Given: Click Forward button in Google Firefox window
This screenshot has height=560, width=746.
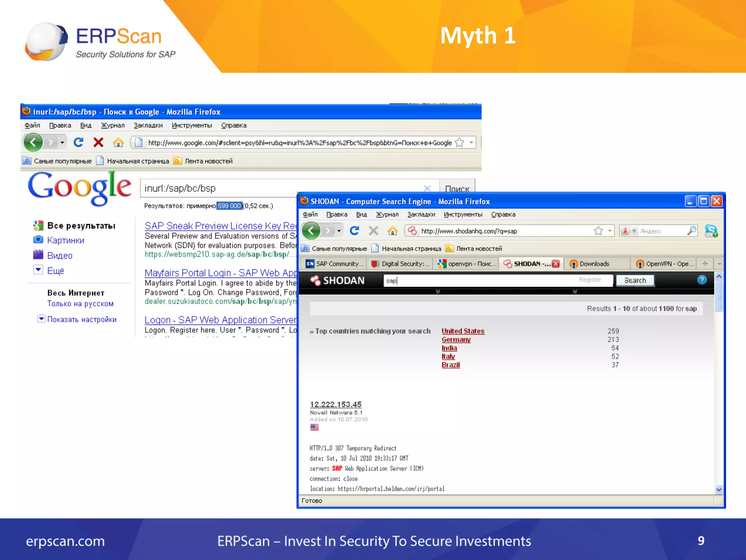Looking at the screenshot, I should click(51, 142).
